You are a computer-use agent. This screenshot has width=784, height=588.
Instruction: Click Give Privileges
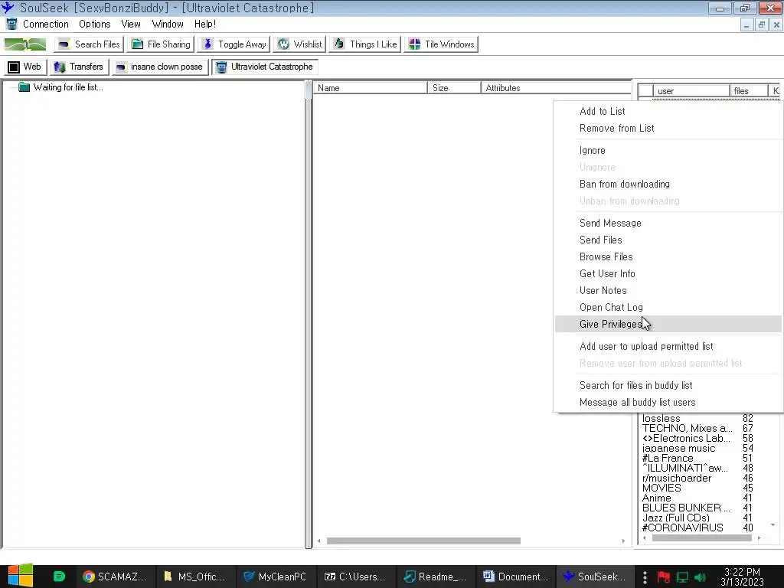point(668,324)
